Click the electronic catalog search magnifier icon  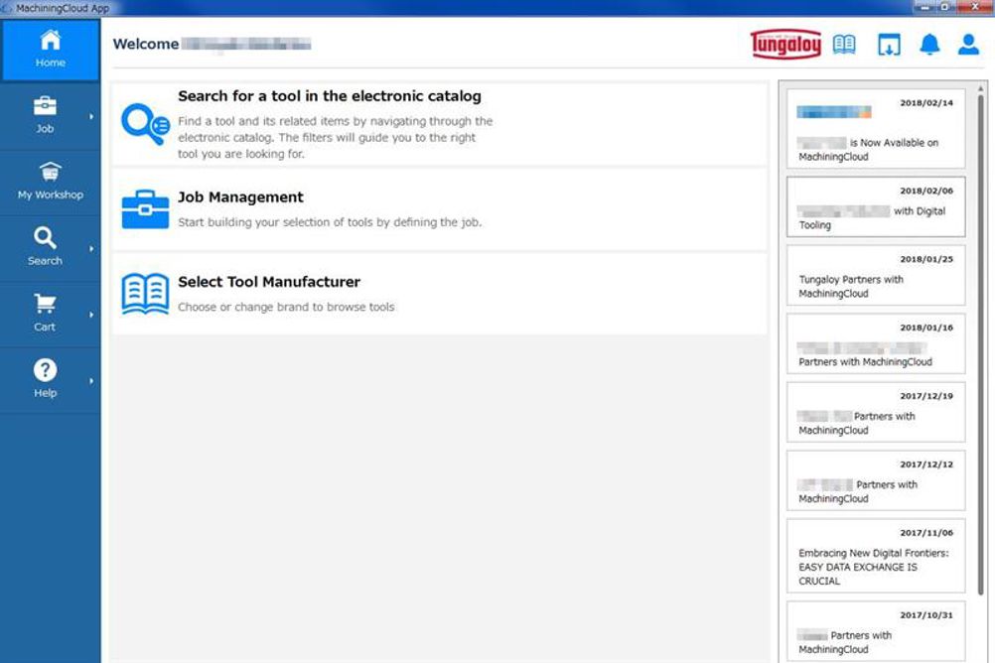(x=145, y=124)
